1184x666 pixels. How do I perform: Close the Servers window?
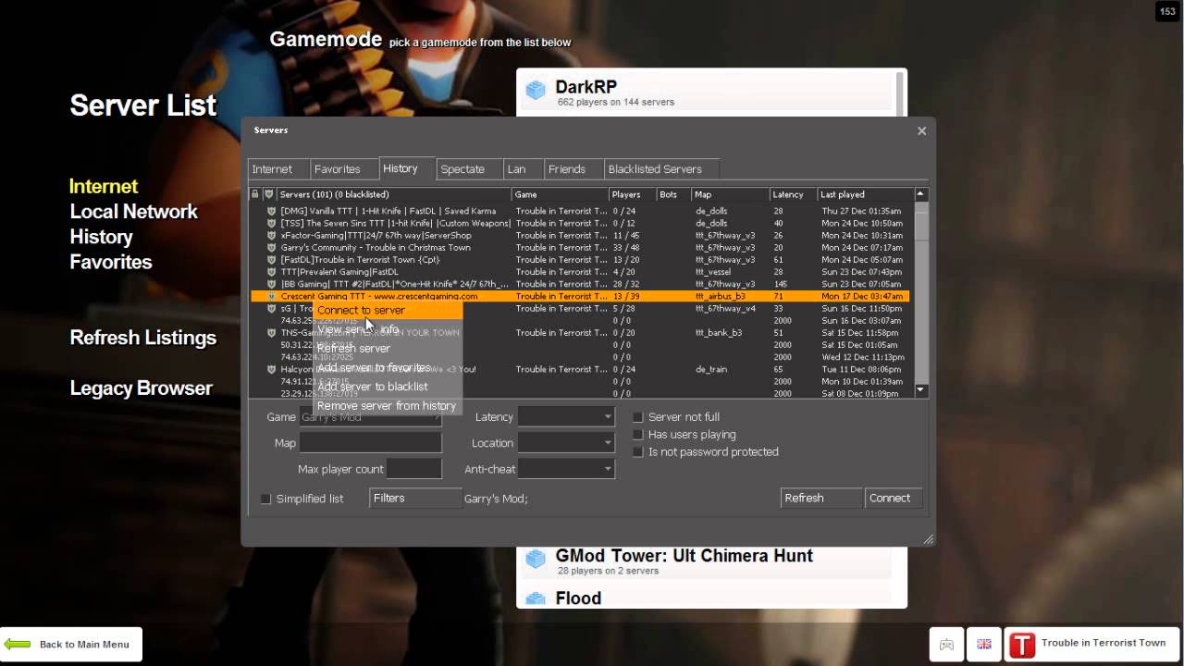pyautogui.click(x=921, y=130)
